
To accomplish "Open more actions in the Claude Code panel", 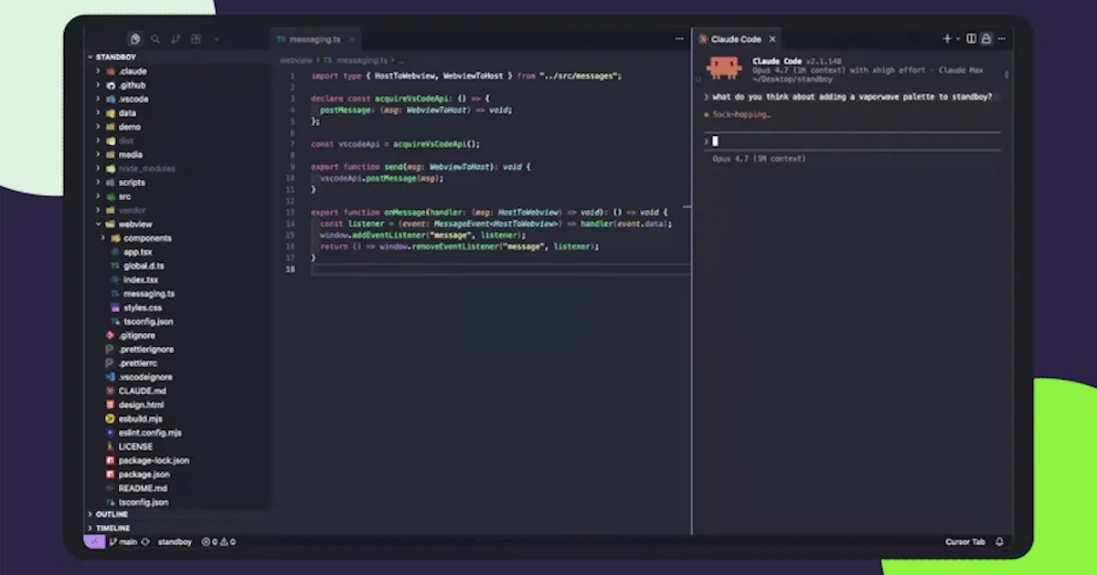I will pyautogui.click(x=1002, y=39).
